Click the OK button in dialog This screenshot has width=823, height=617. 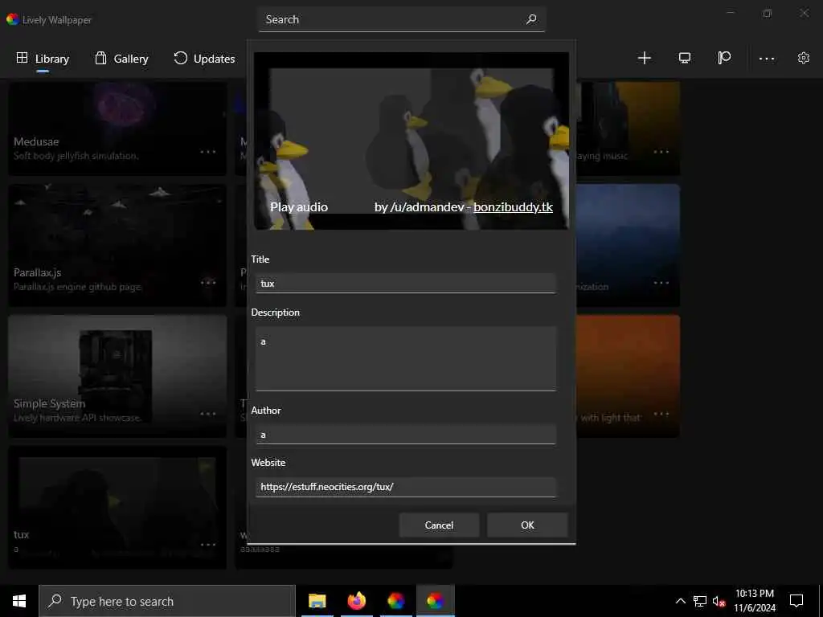pyautogui.click(x=527, y=525)
